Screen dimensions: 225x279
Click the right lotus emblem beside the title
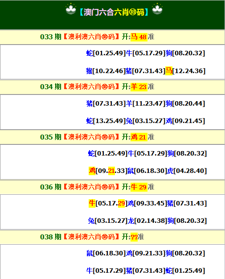(x=157, y=9)
